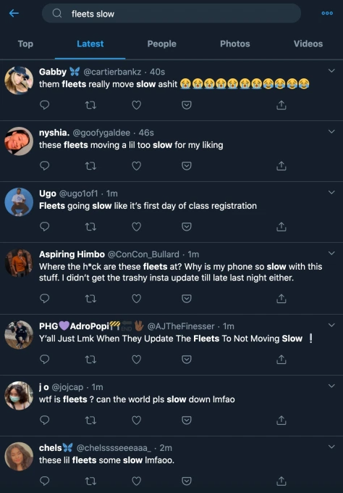Open the three-dot more options menu

[x=327, y=13]
